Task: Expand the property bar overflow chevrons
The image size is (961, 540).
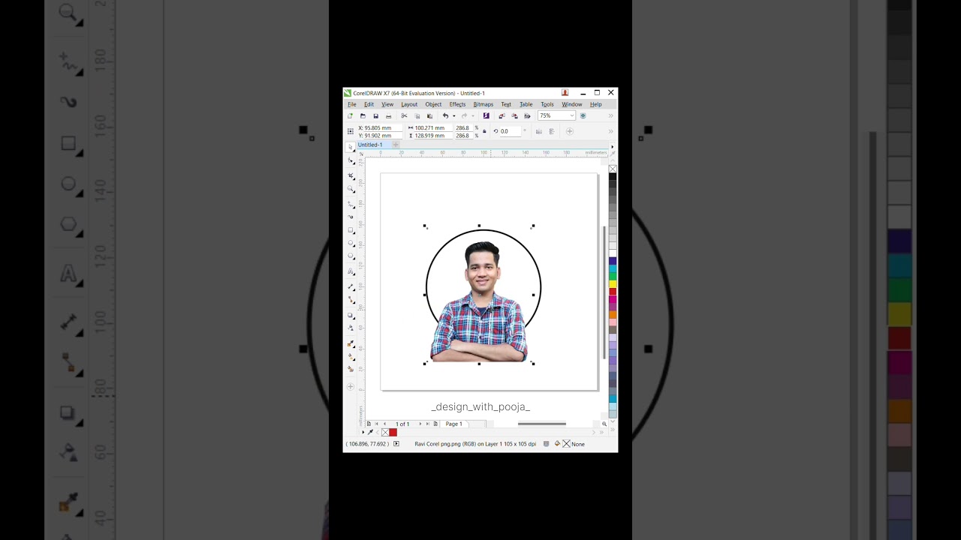Action: tap(610, 131)
